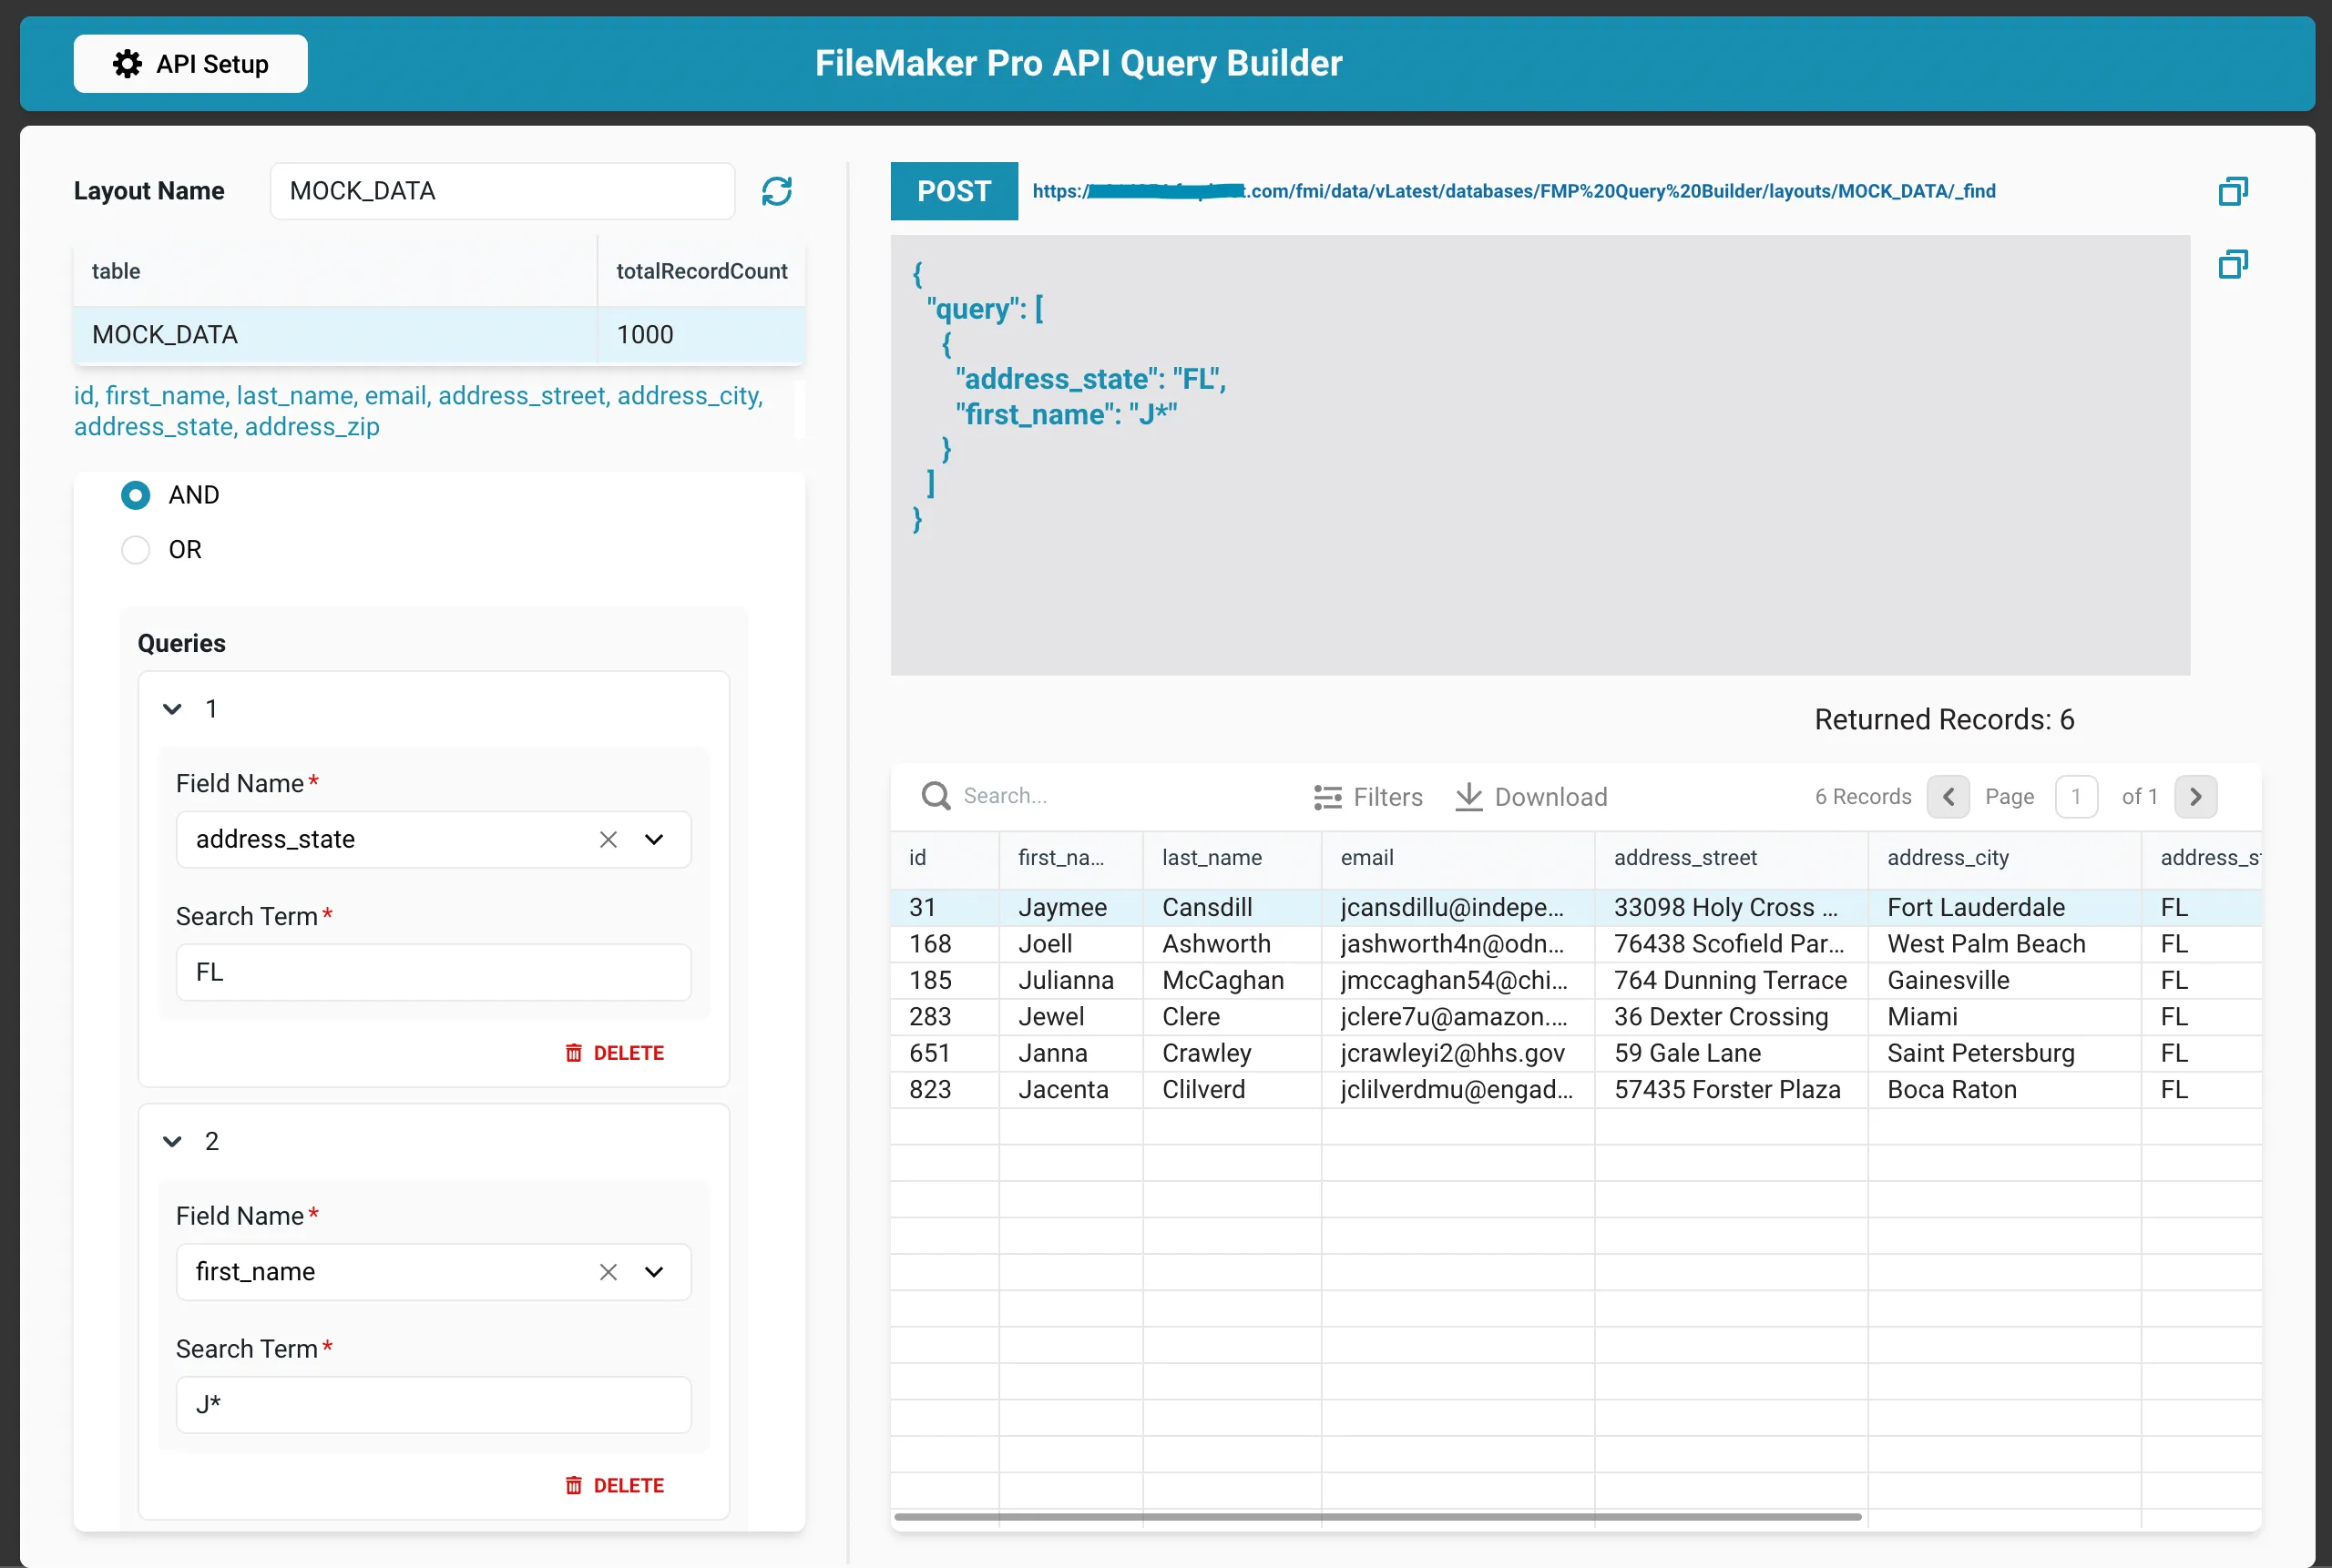
Task: Go to next results page
Action: [x=2195, y=797]
